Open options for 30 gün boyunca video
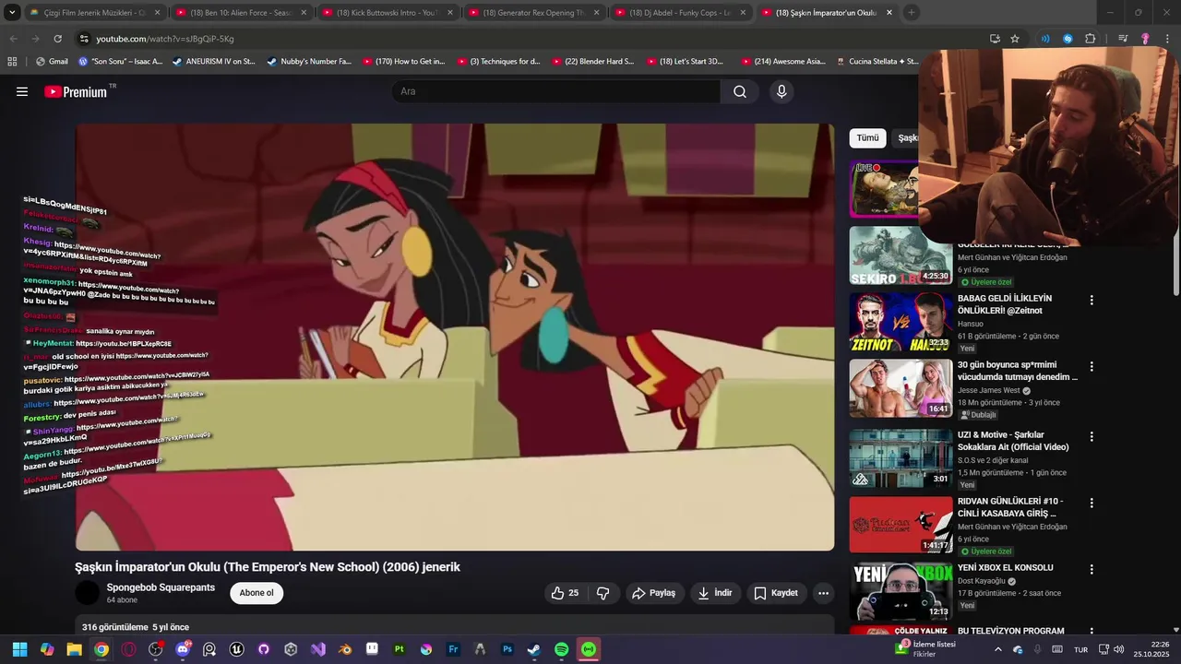 [x=1092, y=367]
